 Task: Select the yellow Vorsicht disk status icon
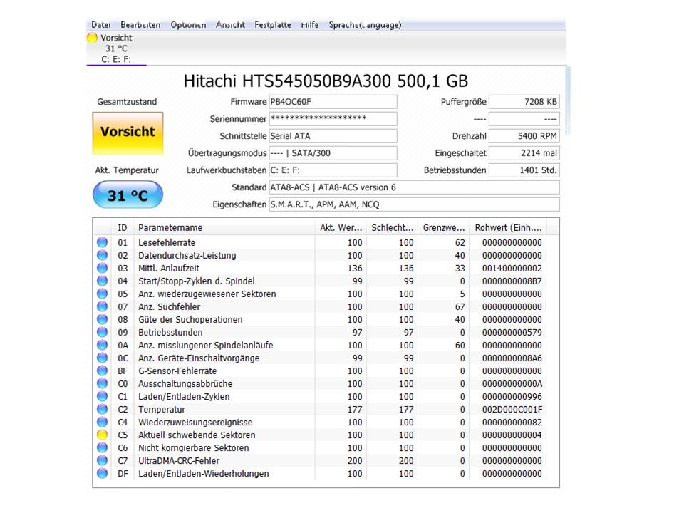(92, 38)
